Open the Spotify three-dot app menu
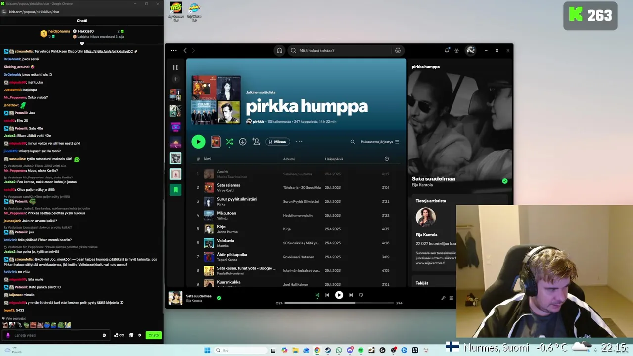 coord(174,50)
